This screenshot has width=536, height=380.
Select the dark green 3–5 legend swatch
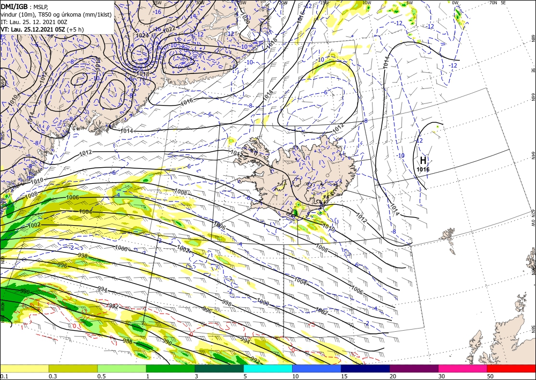click(x=219, y=368)
